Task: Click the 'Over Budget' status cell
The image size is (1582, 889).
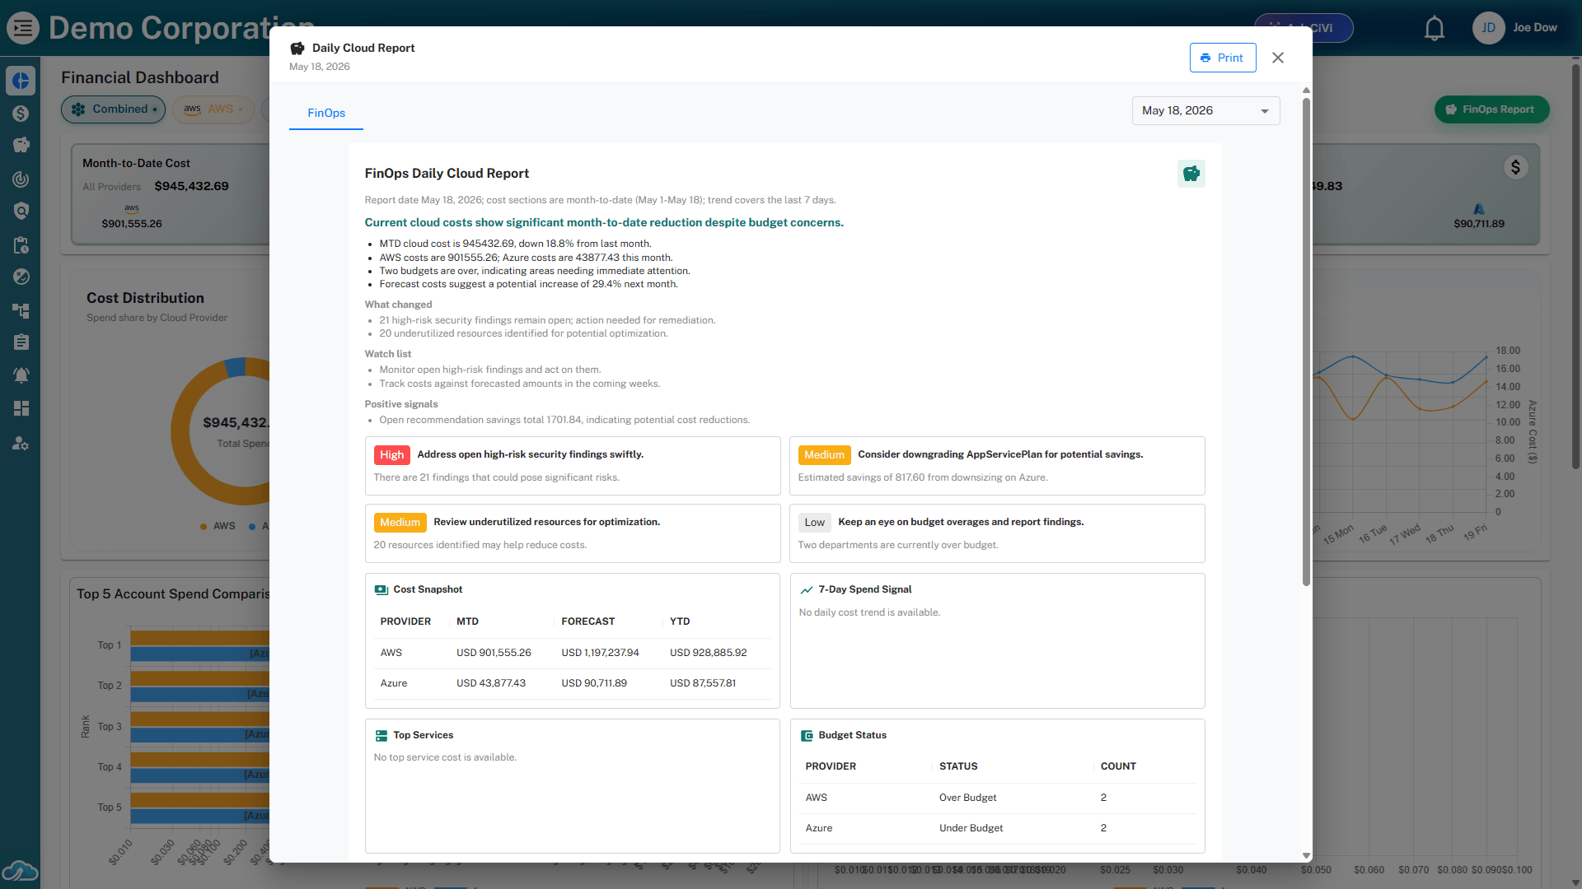Action: [967, 798]
